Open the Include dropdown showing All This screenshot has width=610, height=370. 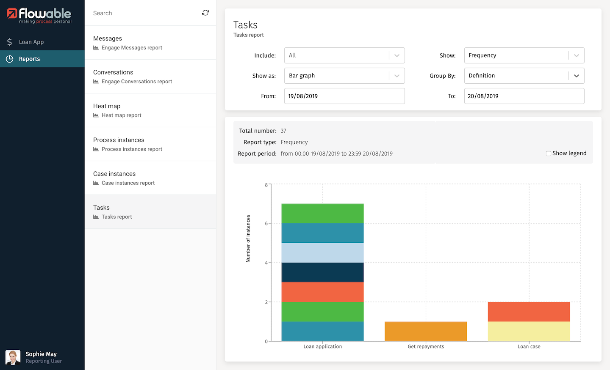pyautogui.click(x=344, y=55)
